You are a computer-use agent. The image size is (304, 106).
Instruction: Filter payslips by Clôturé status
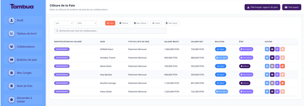click(124, 23)
